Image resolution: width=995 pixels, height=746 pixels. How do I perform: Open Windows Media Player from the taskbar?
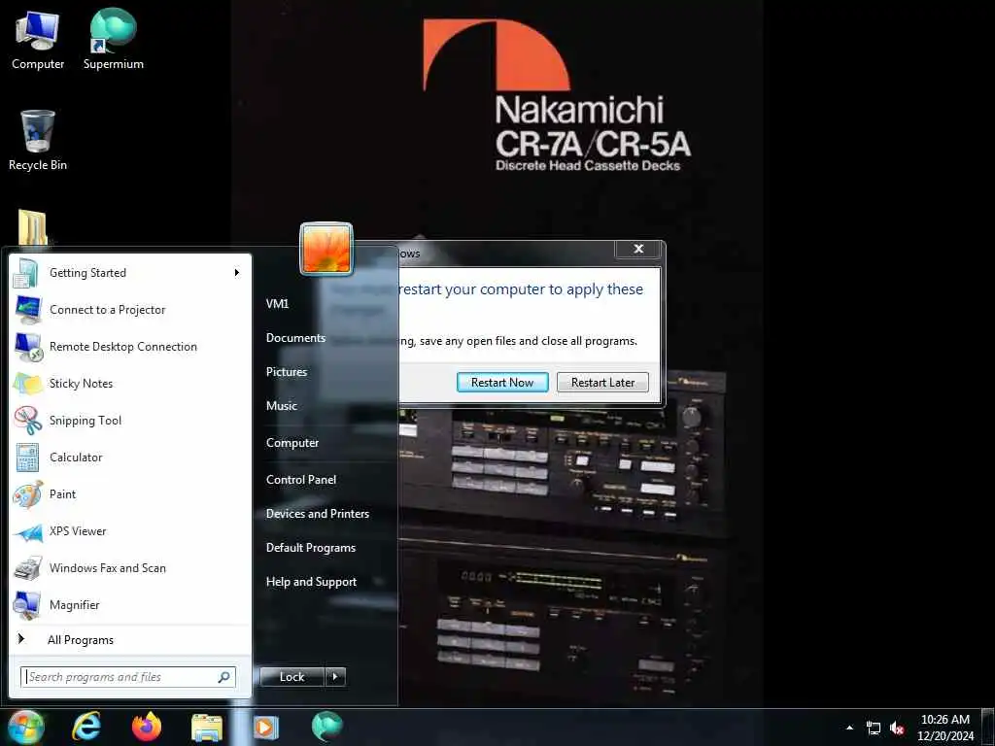[x=266, y=728]
